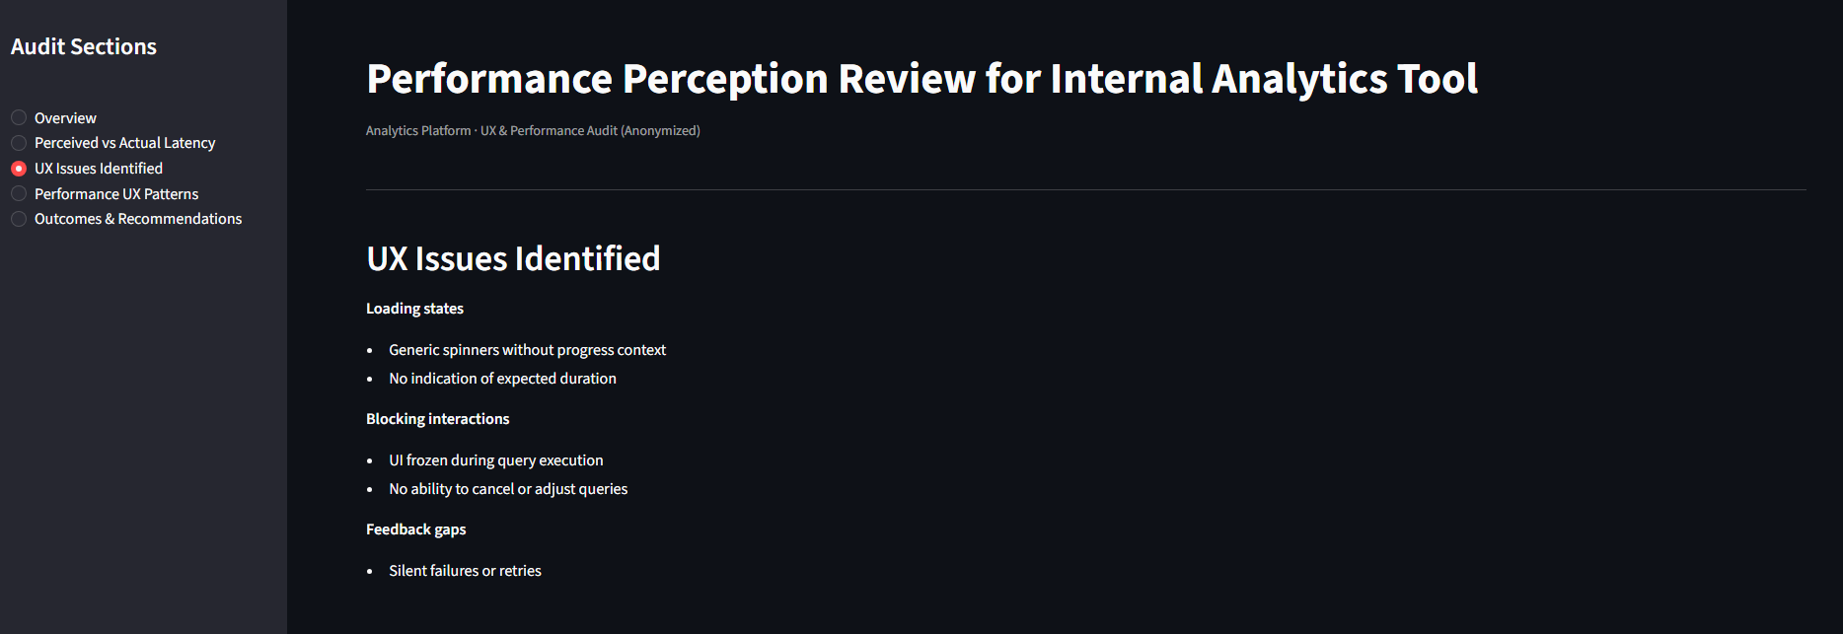1843x634 pixels.
Task: Click the Loading states subheading
Action: pos(414,309)
